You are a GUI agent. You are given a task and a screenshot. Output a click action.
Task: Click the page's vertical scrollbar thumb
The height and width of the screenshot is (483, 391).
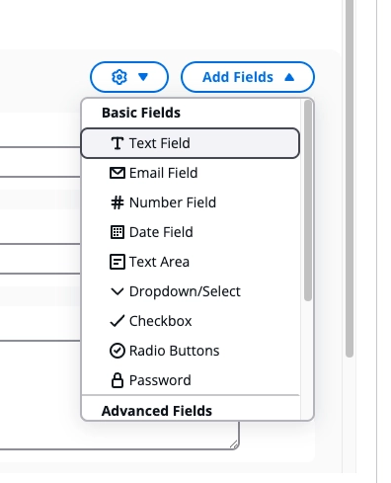(350, 179)
